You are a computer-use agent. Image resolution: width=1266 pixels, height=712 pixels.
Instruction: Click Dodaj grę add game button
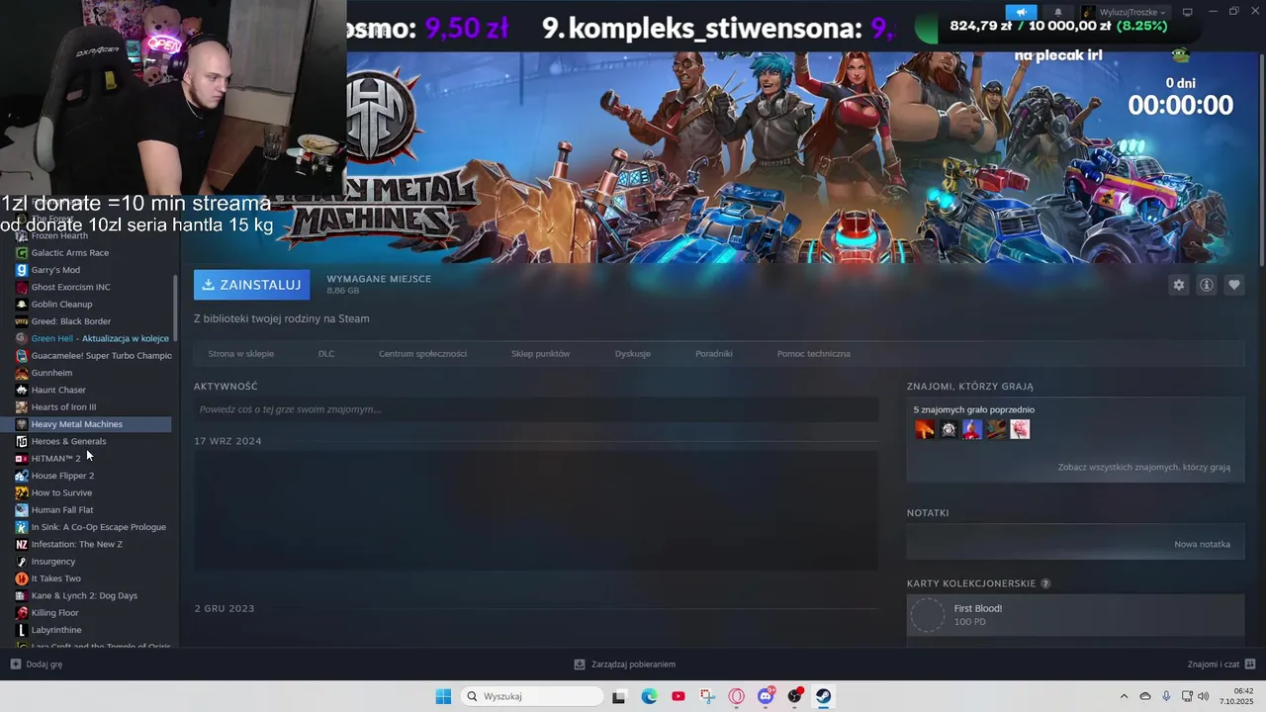(x=37, y=665)
